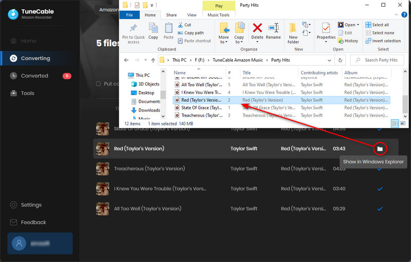The height and width of the screenshot is (262, 411).
Task: Sort by Contributing artists column header
Action: 319,72
